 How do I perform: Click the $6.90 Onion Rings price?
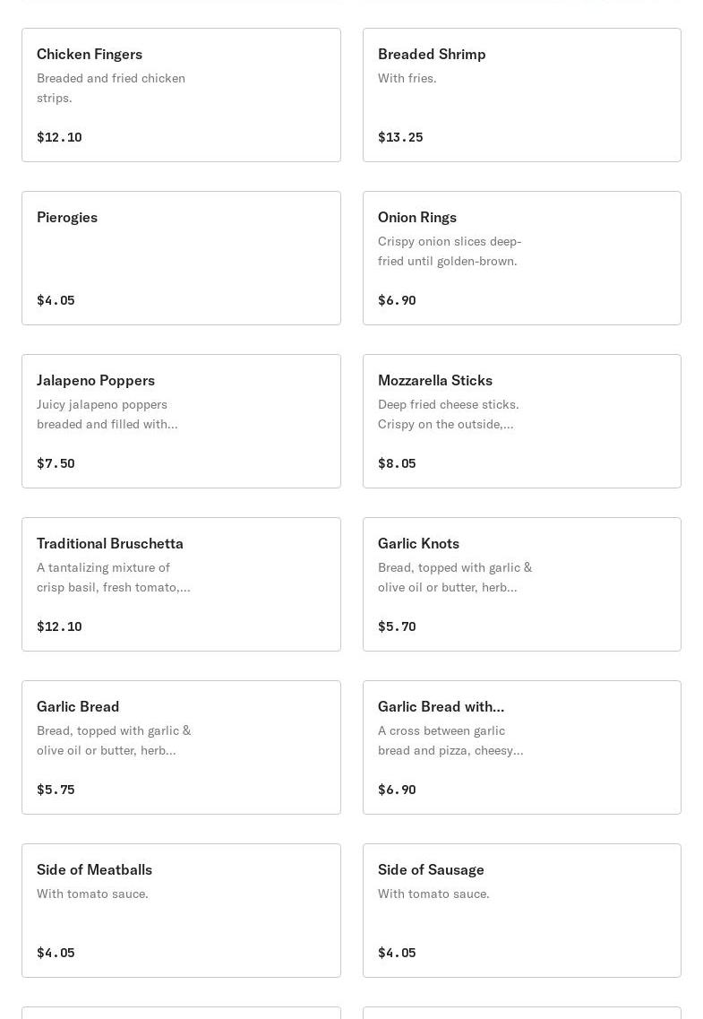tap(397, 300)
